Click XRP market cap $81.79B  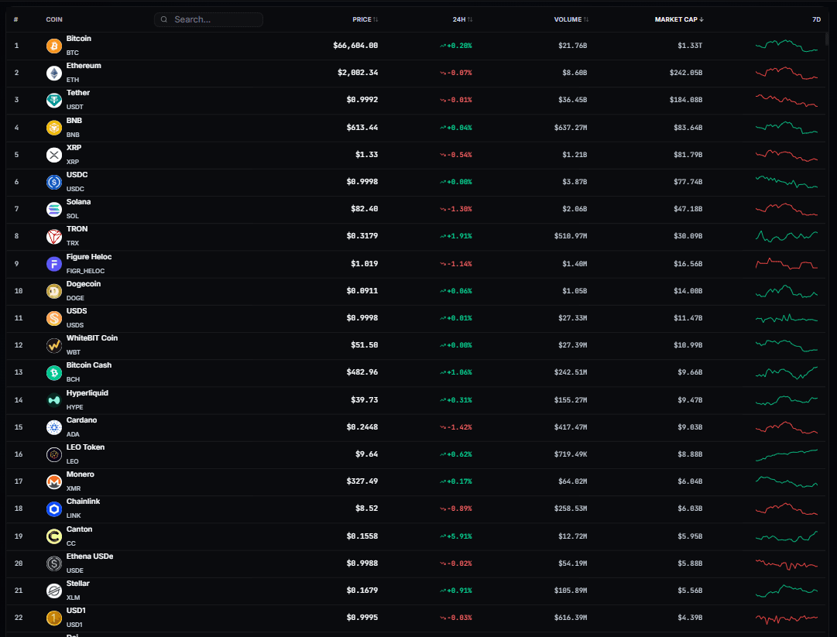(x=688, y=156)
